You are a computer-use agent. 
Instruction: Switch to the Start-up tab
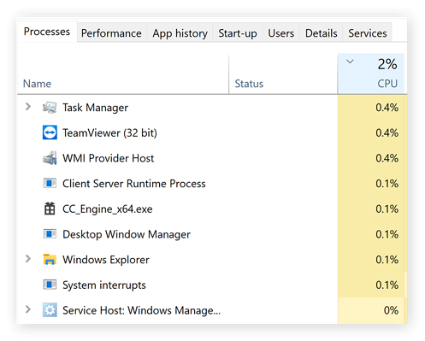tap(238, 33)
